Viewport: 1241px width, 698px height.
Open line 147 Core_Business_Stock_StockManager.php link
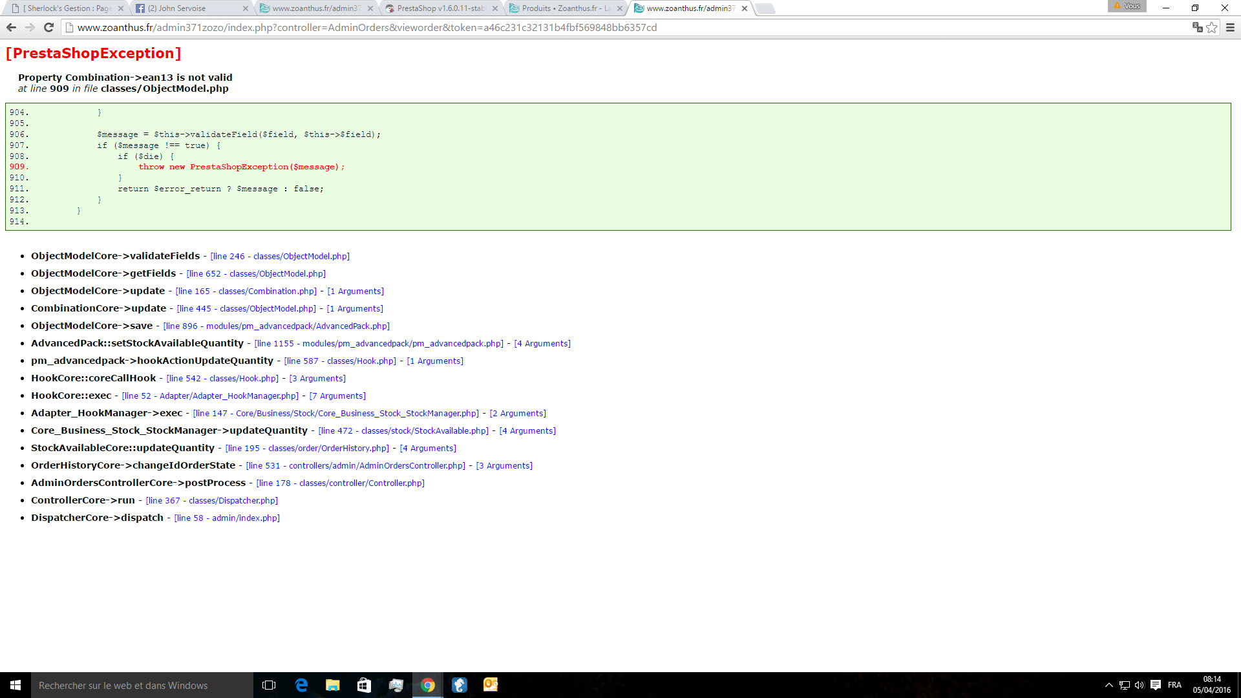[336, 414]
